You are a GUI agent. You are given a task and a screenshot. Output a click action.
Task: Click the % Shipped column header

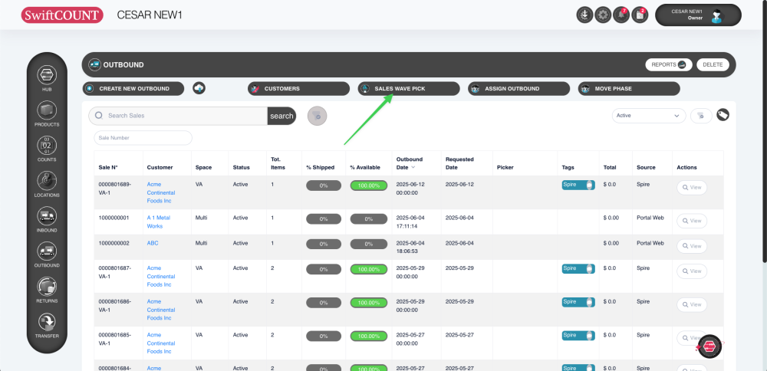(321, 167)
